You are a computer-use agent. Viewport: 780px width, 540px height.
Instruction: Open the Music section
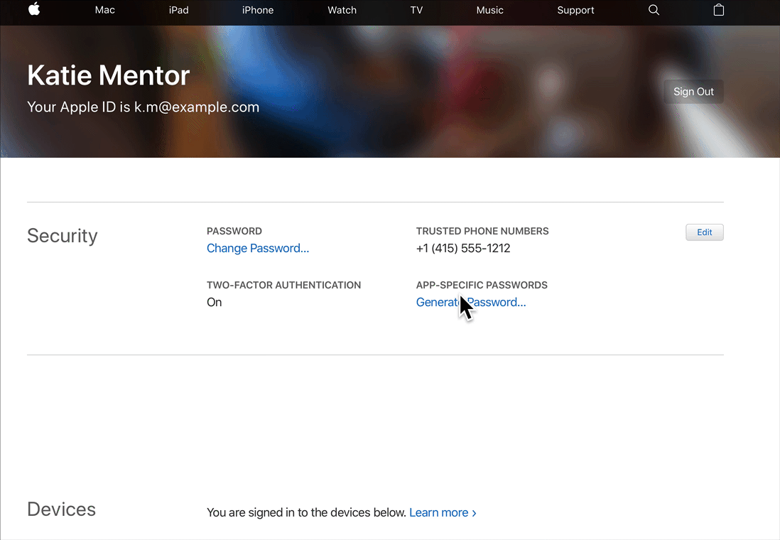pos(489,10)
